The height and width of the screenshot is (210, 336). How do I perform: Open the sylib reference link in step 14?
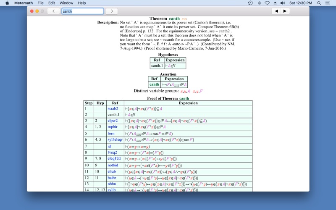click(x=112, y=190)
